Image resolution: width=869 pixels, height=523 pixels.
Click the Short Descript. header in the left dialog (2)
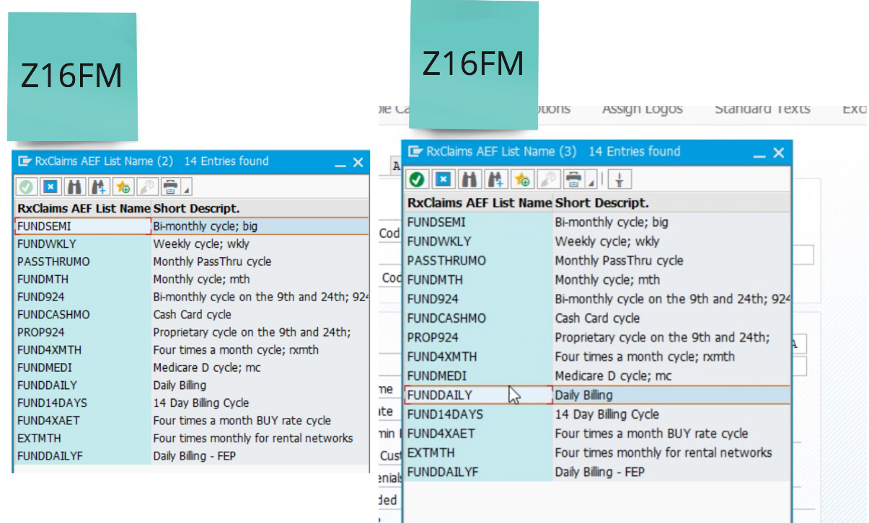[196, 208]
